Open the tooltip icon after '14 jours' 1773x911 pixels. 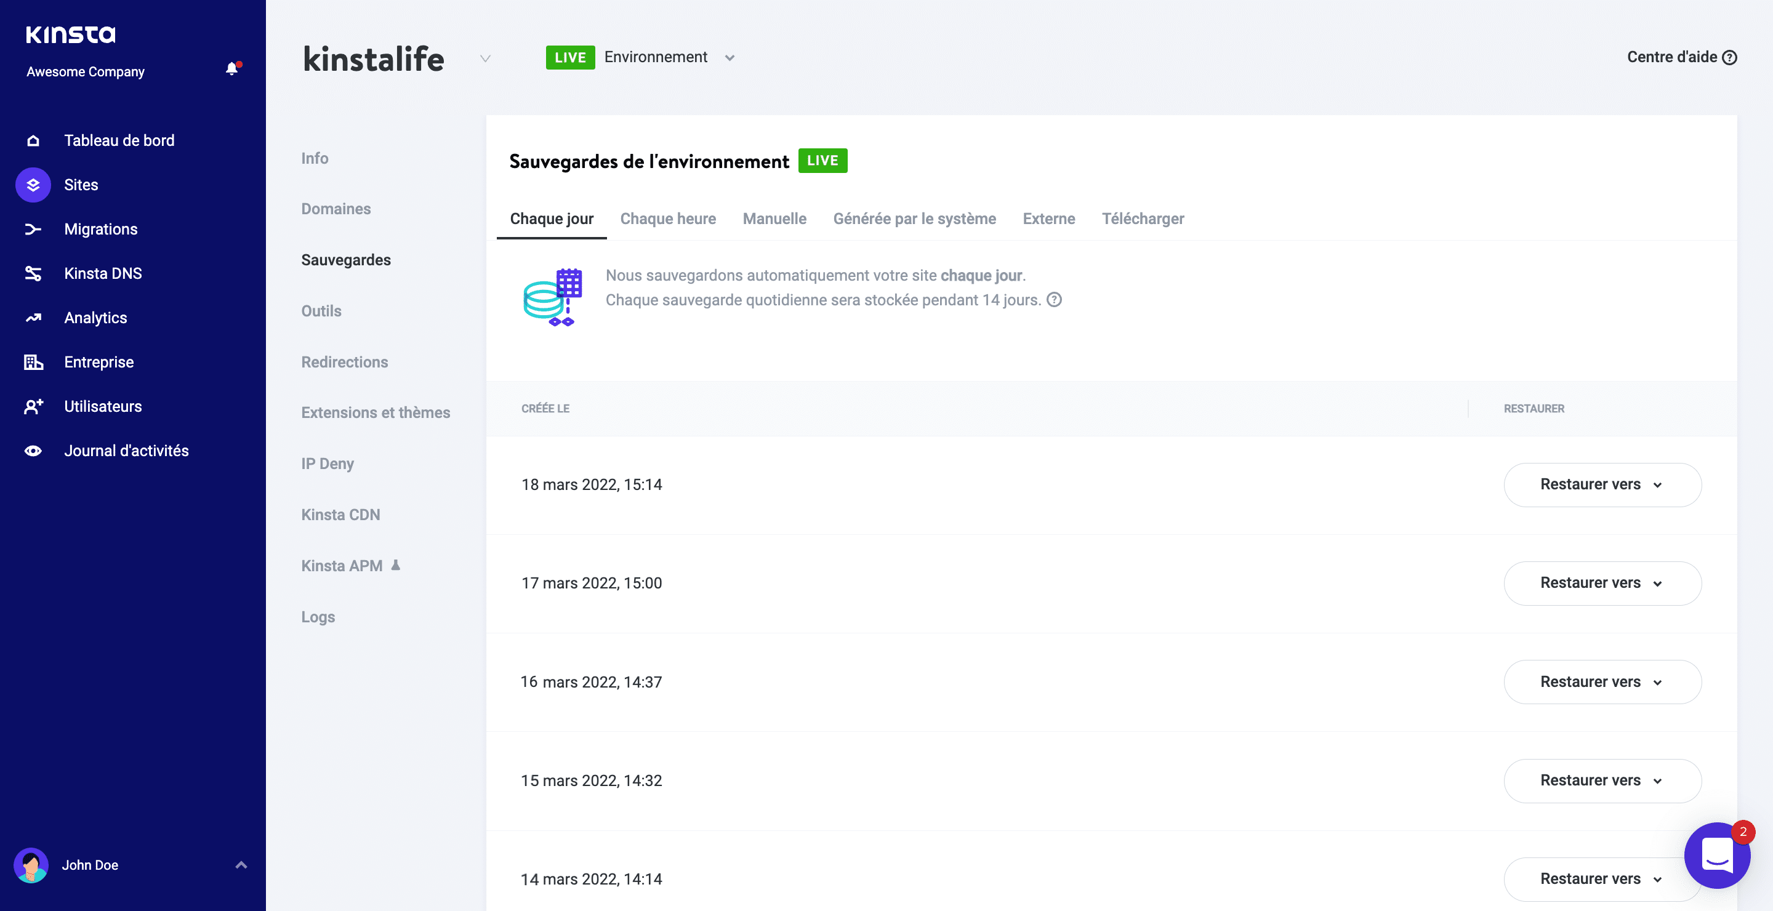tap(1055, 299)
